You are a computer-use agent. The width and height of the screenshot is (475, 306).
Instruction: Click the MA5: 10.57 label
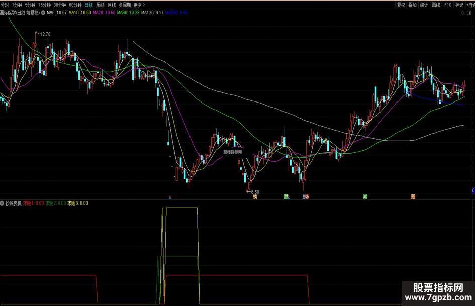57,13
